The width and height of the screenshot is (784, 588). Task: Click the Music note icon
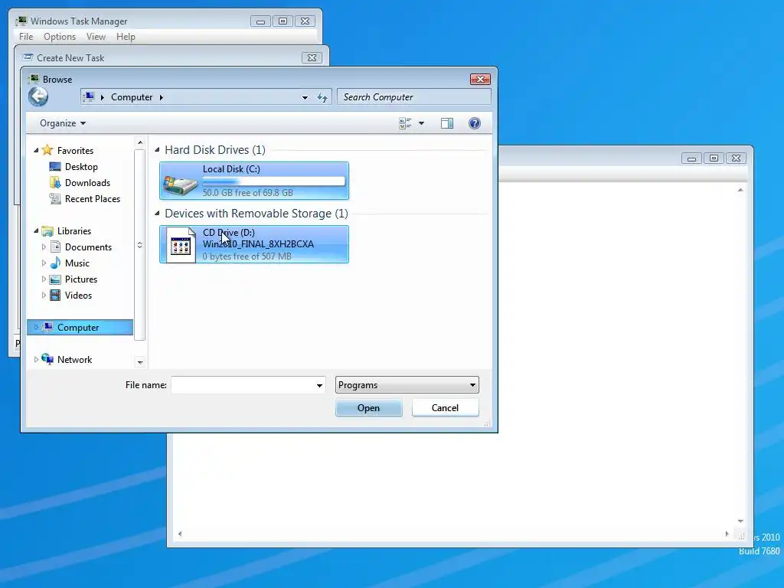point(55,263)
